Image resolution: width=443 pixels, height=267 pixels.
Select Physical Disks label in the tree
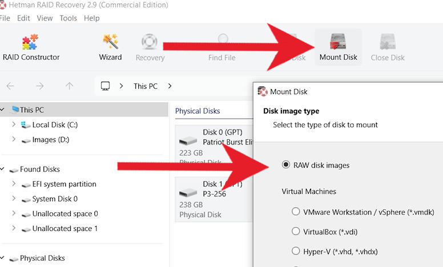[x=42, y=258]
